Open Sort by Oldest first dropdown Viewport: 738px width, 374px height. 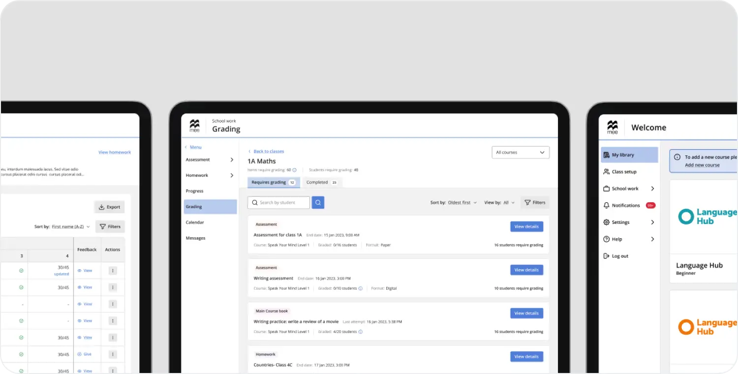click(462, 203)
